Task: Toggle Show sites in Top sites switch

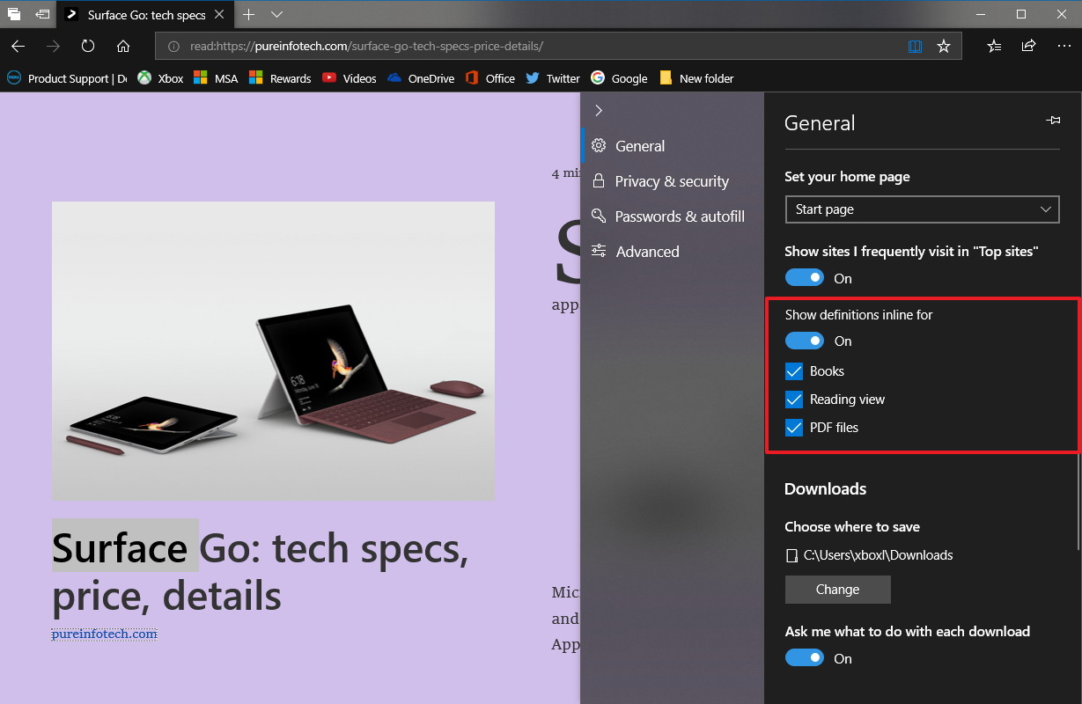Action: click(804, 278)
